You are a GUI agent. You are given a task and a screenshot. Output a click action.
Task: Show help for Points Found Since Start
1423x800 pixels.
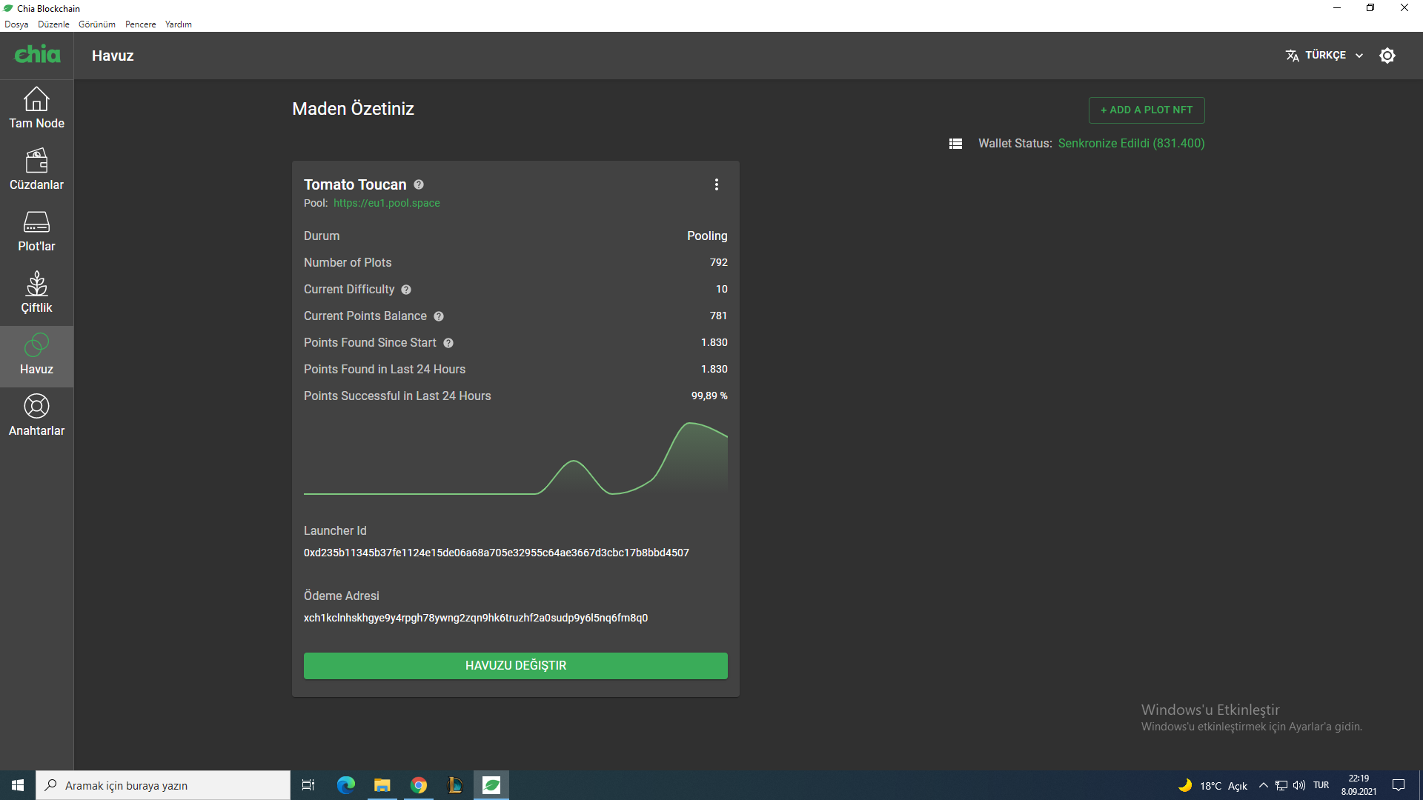(x=448, y=343)
